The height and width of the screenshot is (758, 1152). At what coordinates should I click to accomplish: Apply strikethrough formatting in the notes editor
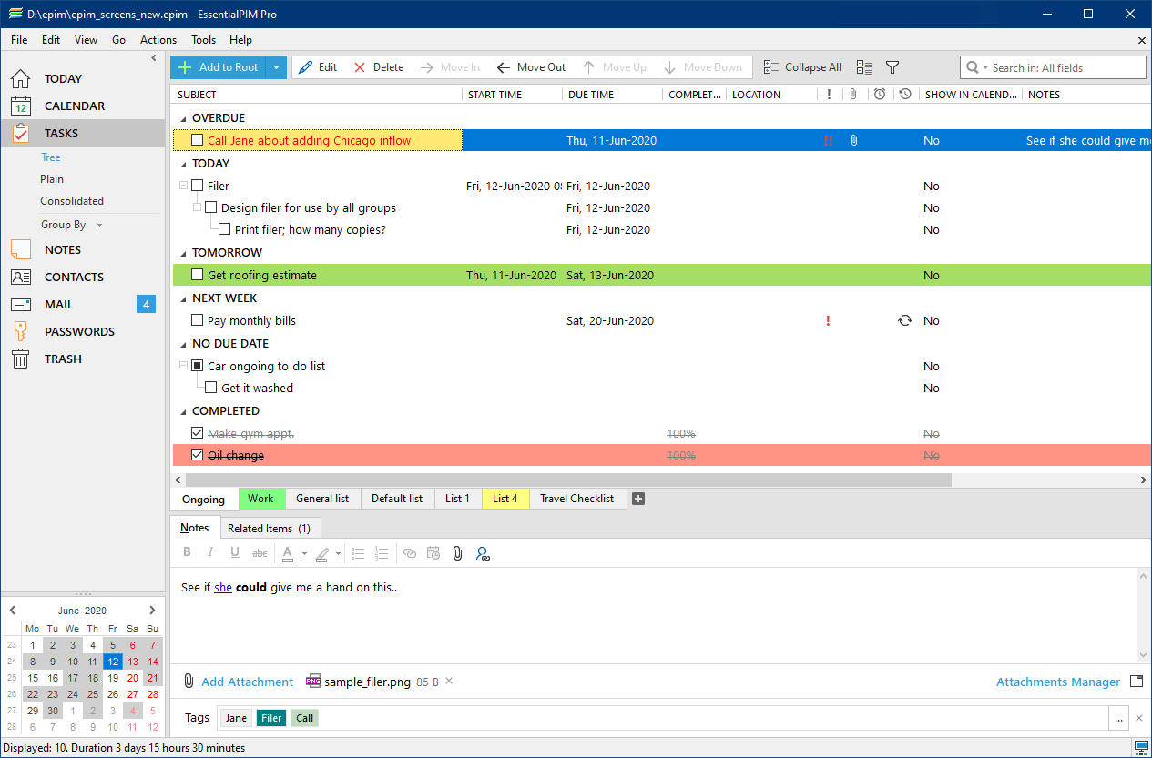pyautogui.click(x=259, y=552)
